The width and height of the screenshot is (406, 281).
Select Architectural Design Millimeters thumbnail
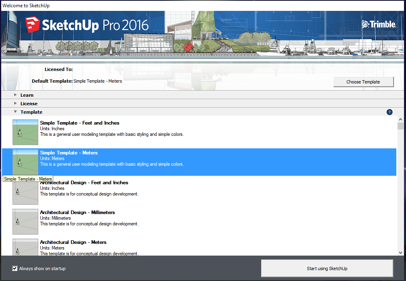(25, 222)
